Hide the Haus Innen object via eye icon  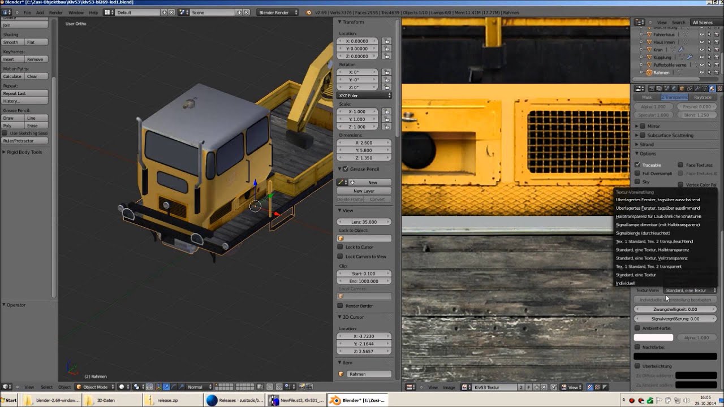(701, 42)
